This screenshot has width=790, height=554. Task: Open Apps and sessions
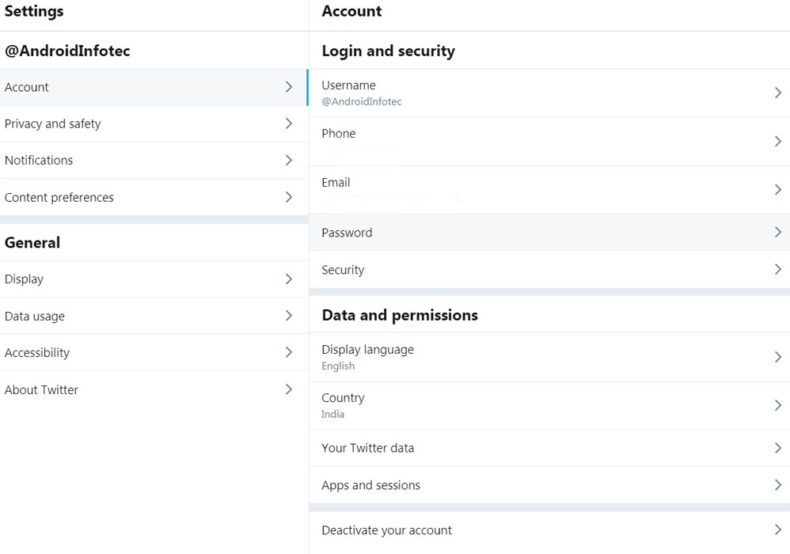[x=549, y=485]
